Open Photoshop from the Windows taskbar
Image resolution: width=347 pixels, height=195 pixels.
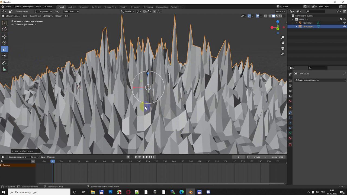[110, 192]
